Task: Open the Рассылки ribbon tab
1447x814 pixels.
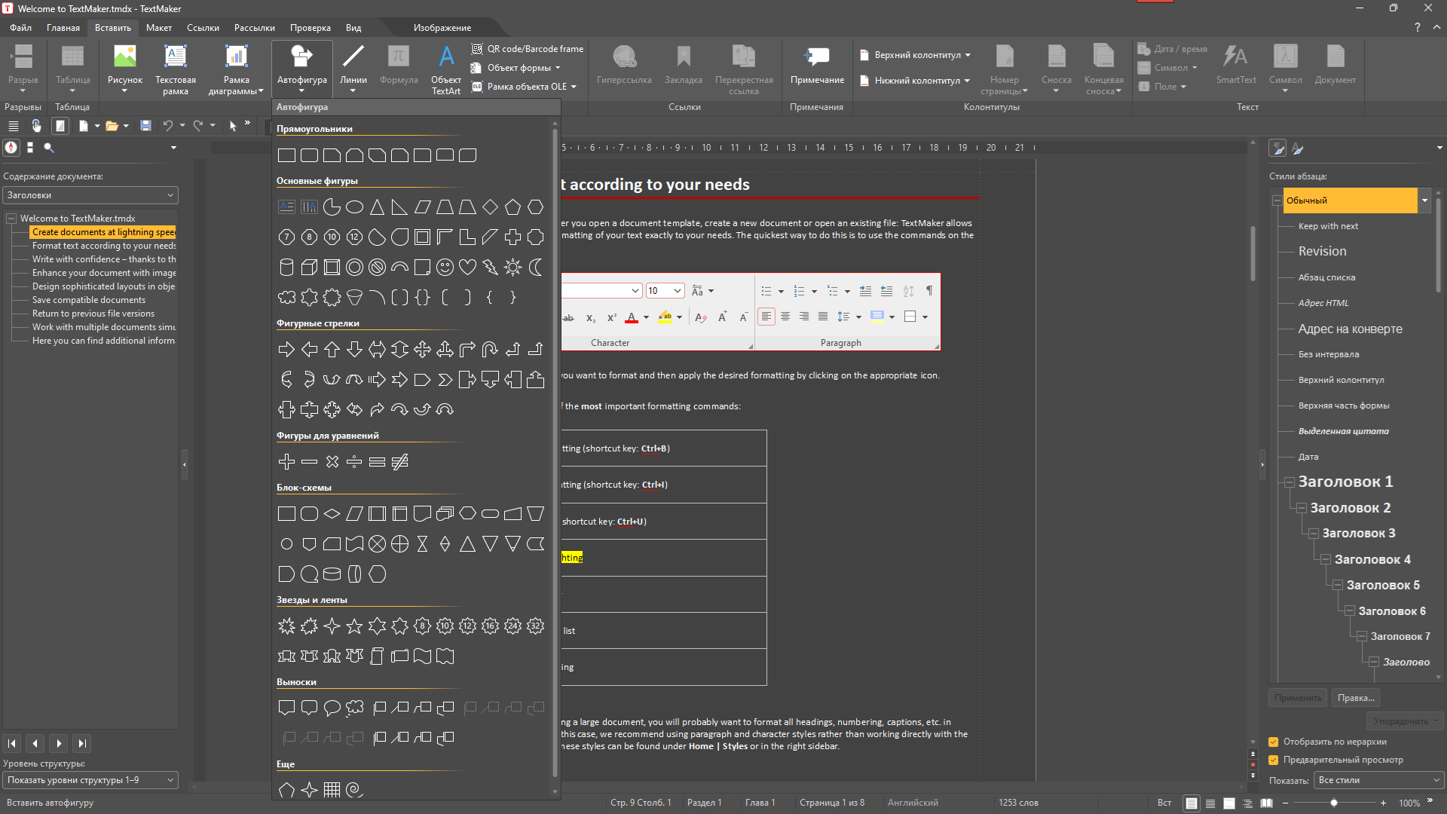Action: point(255,28)
